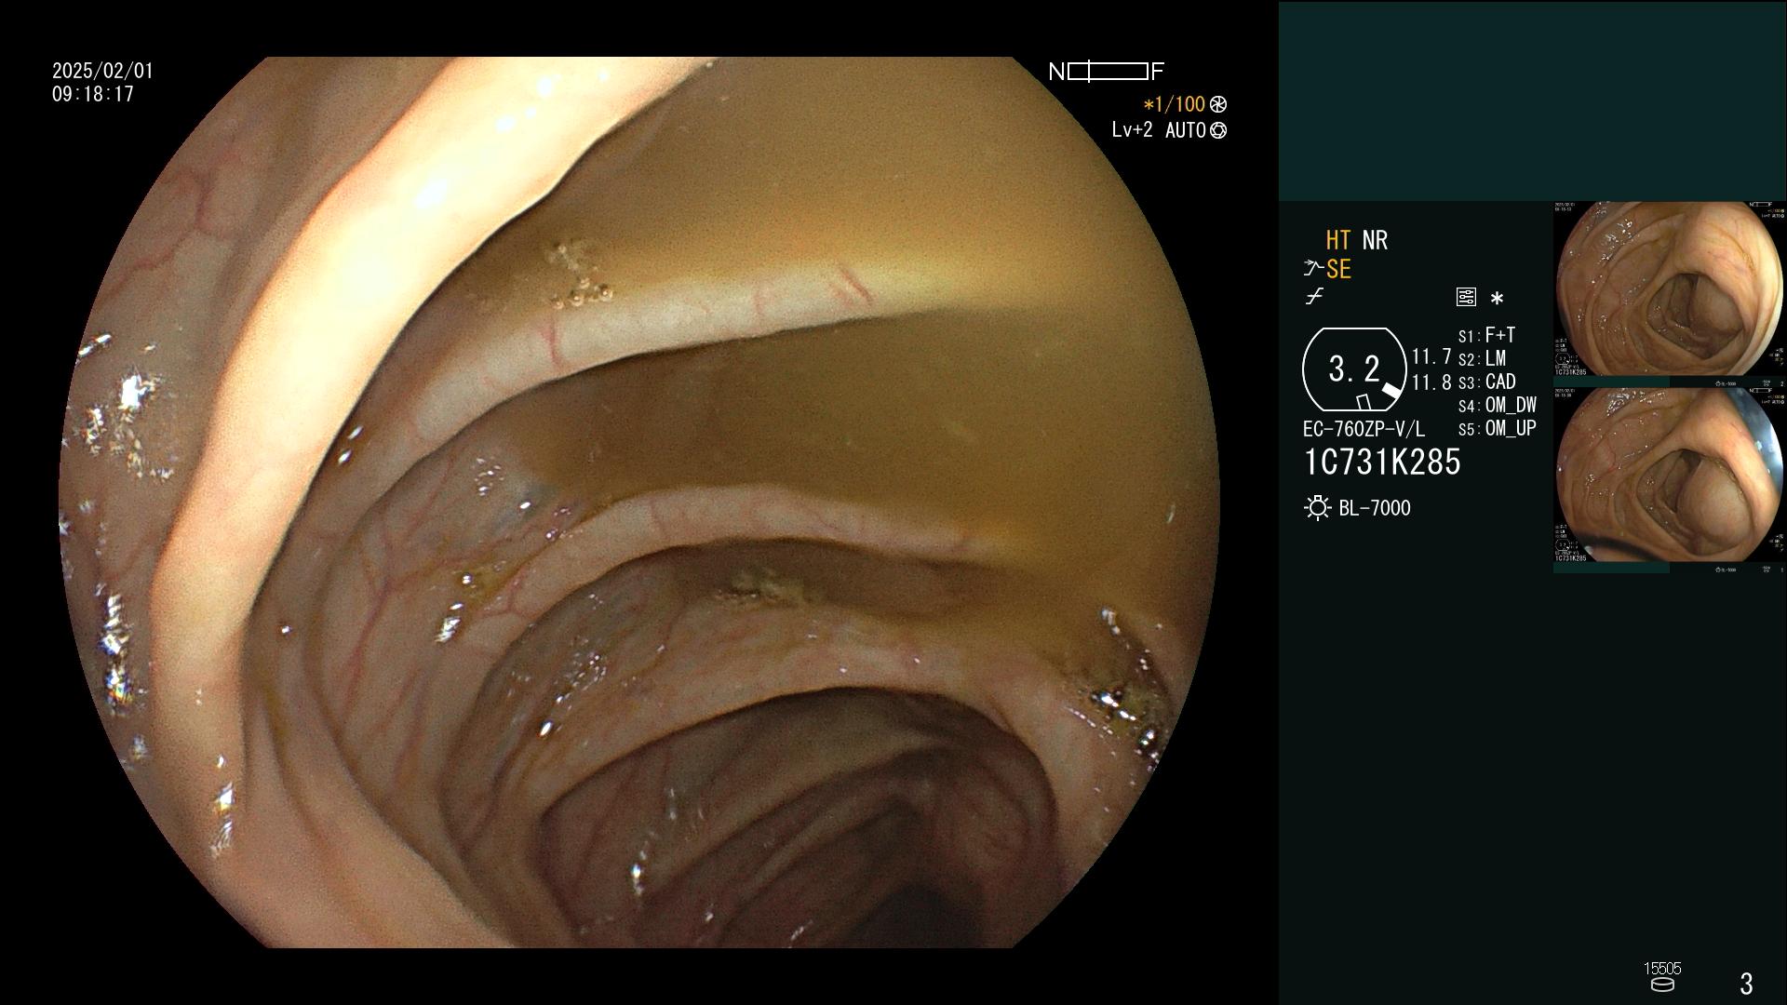Click the scope tip diagram showing 3.2
This screenshot has width=1787, height=1005.
pyautogui.click(x=1354, y=369)
